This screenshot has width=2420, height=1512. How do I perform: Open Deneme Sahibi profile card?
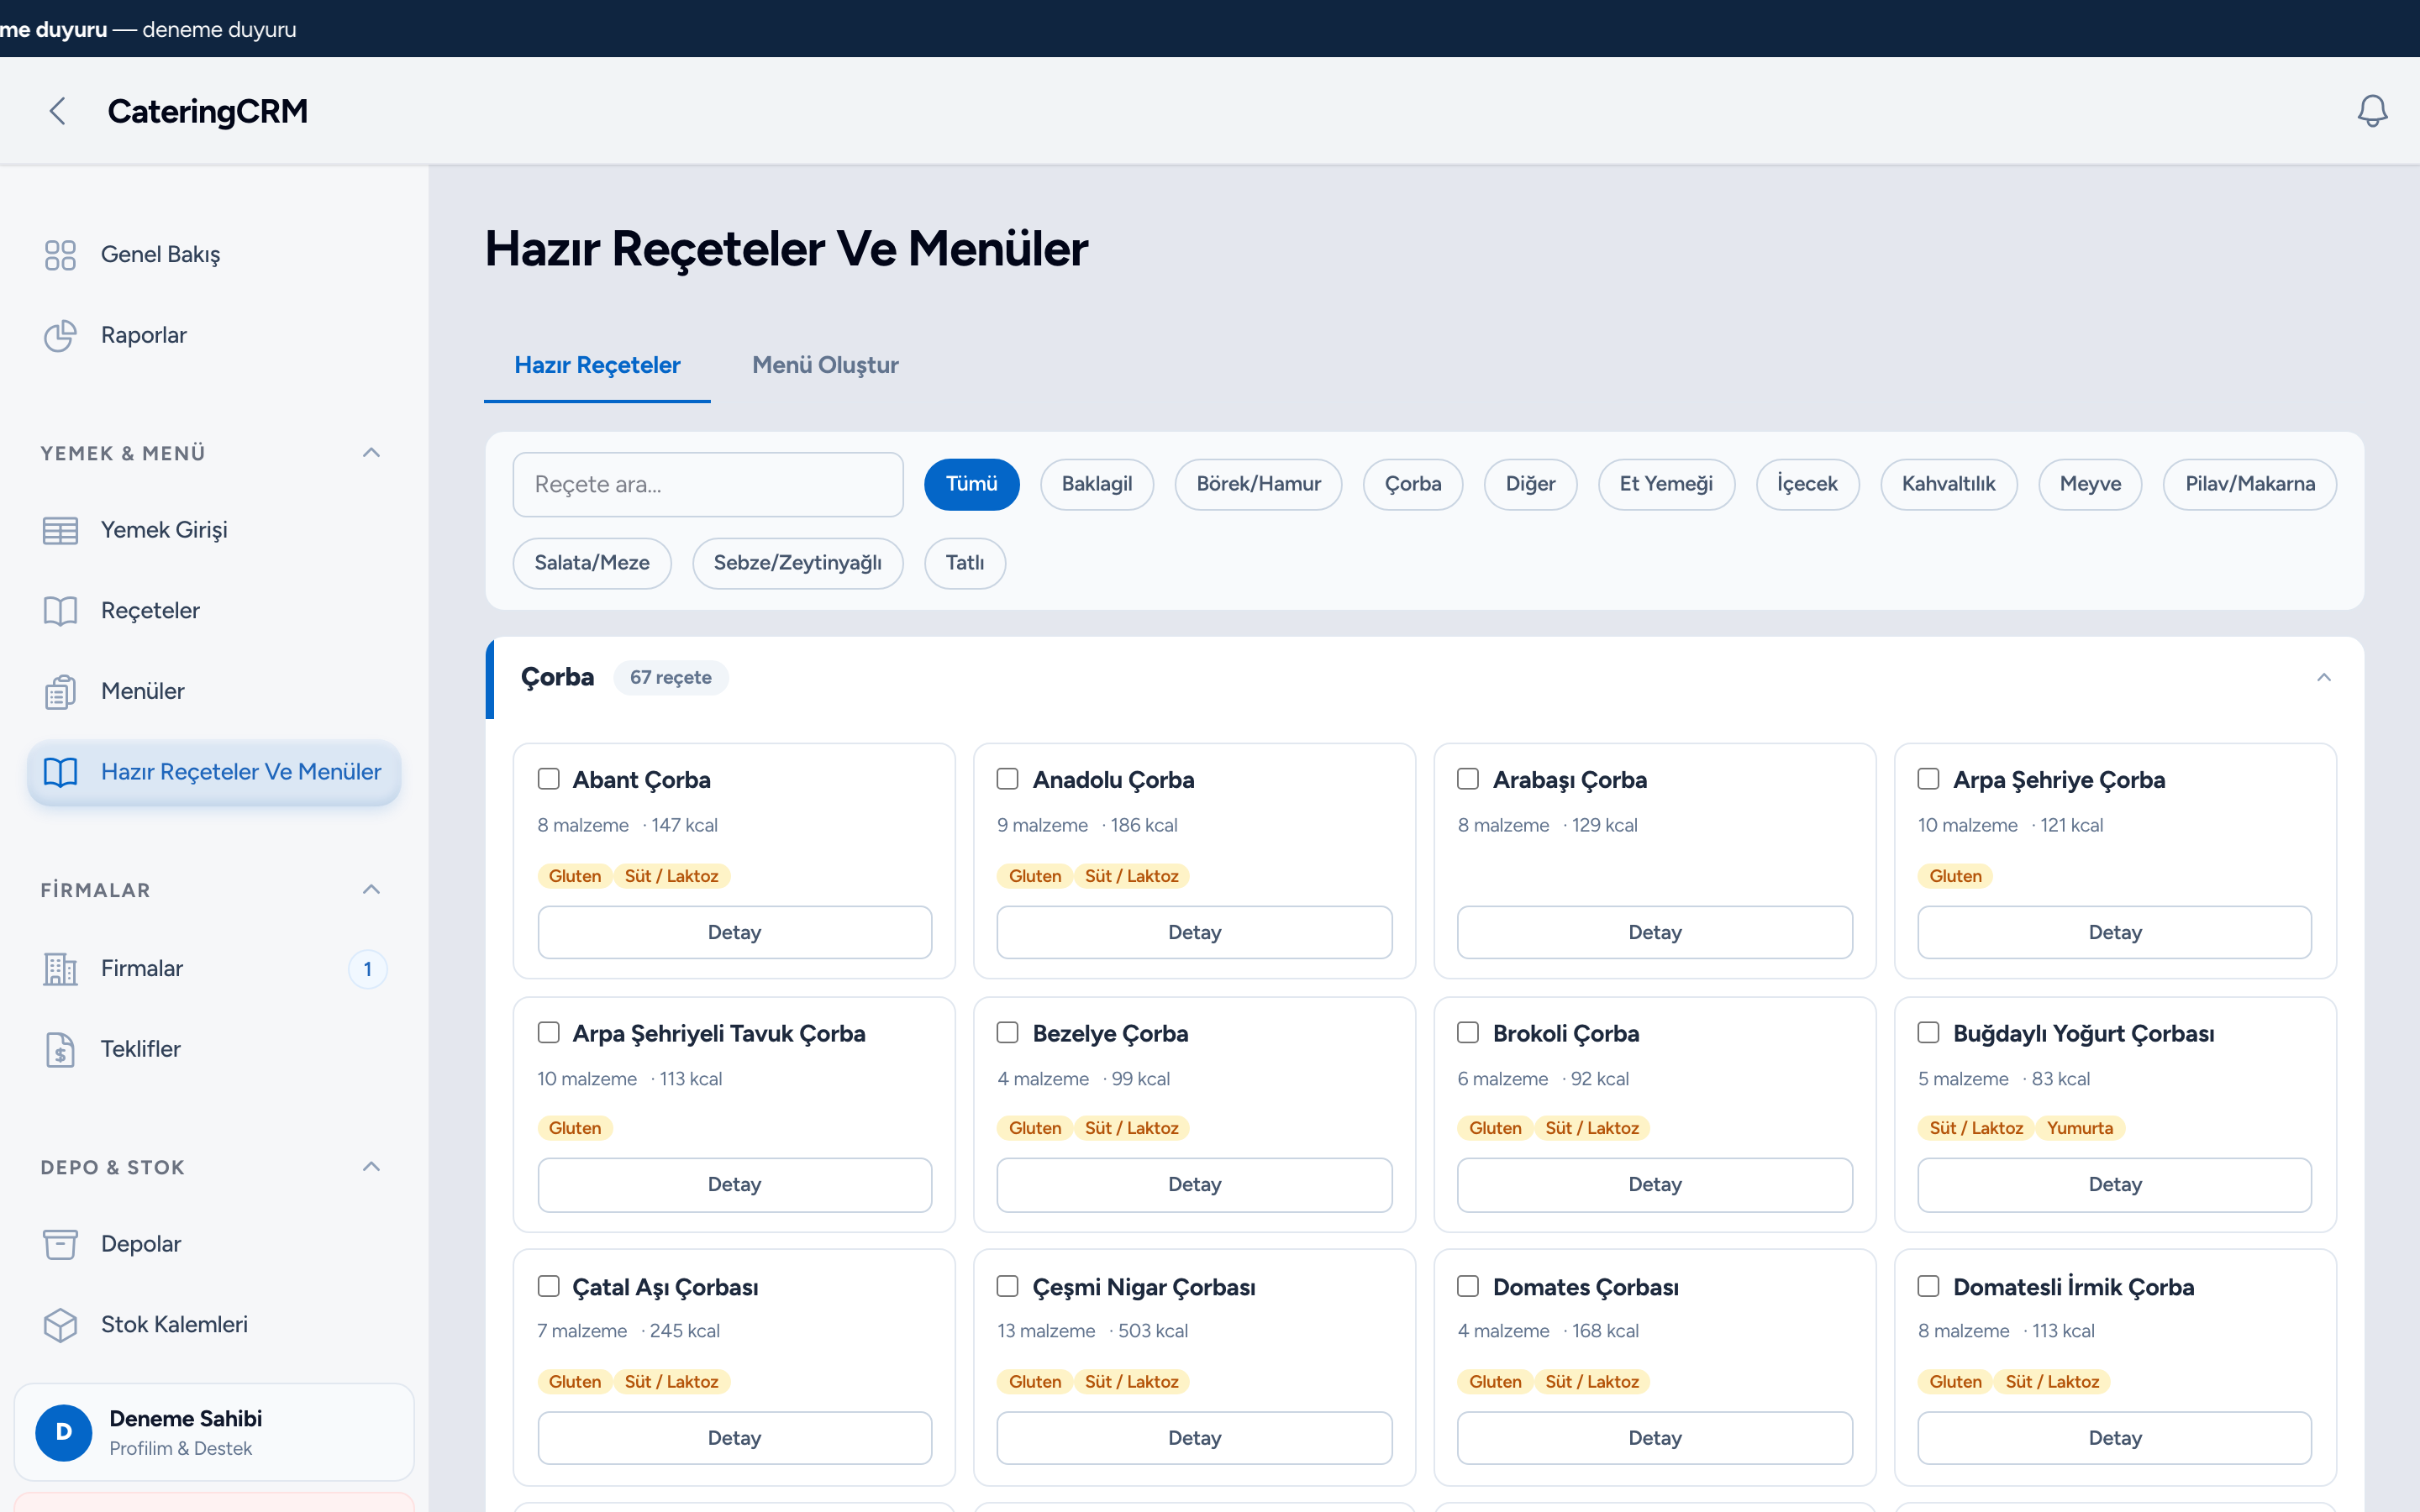(214, 1433)
